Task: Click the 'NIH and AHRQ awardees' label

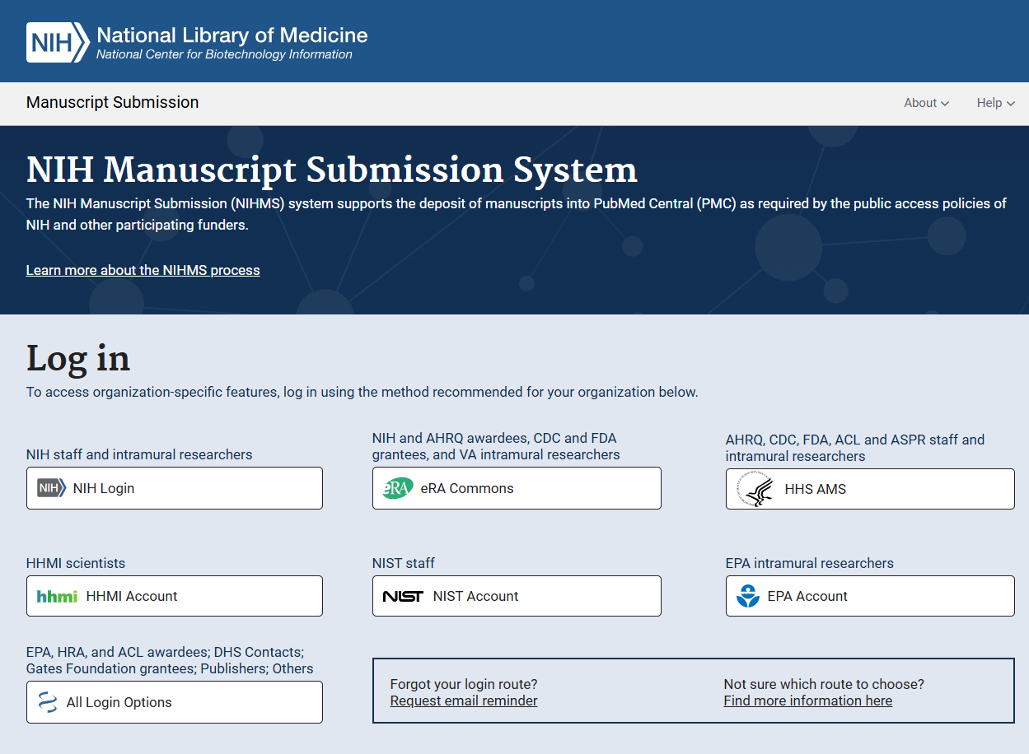Action: click(496, 446)
